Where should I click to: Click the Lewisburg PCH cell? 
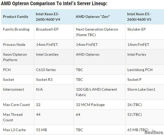point(139,70)
